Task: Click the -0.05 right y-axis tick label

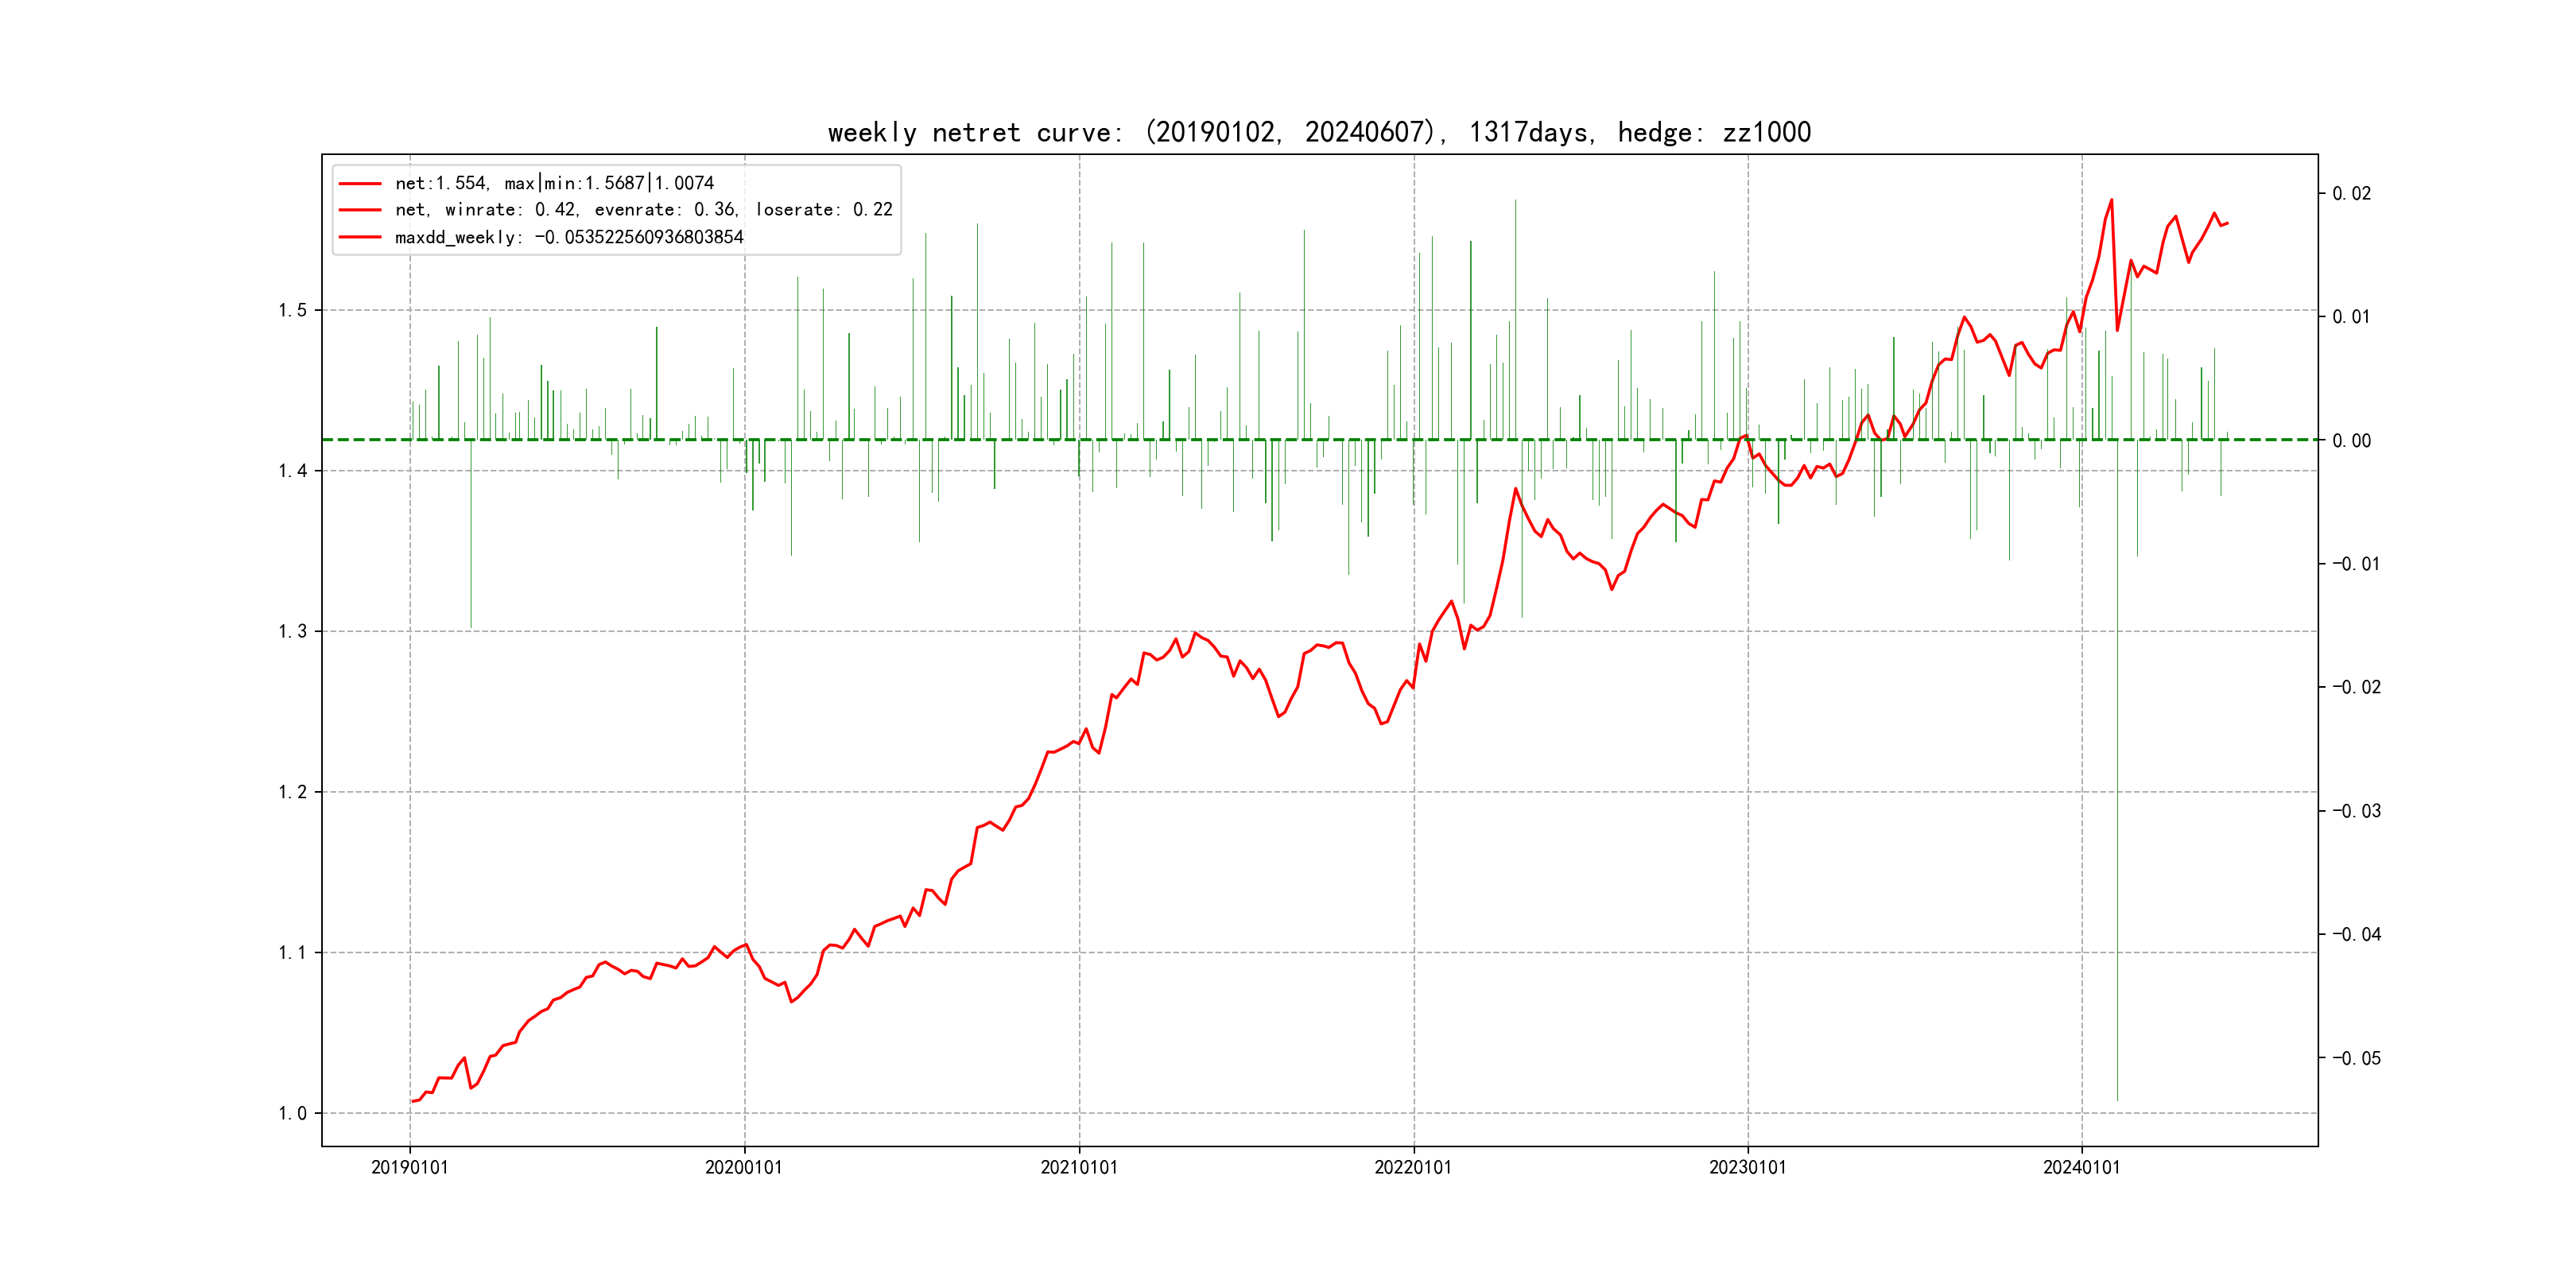Action: pos(2356,1058)
